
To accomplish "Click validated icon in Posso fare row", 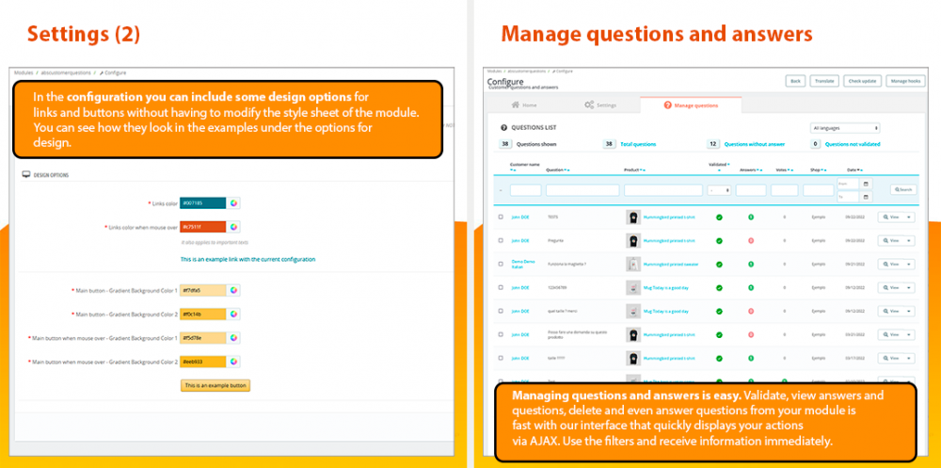I will click(x=719, y=334).
